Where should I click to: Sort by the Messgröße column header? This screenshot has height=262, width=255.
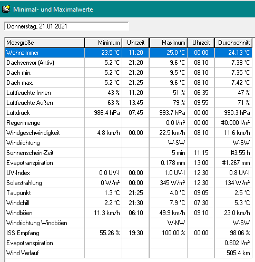click(x=45, y=43)
